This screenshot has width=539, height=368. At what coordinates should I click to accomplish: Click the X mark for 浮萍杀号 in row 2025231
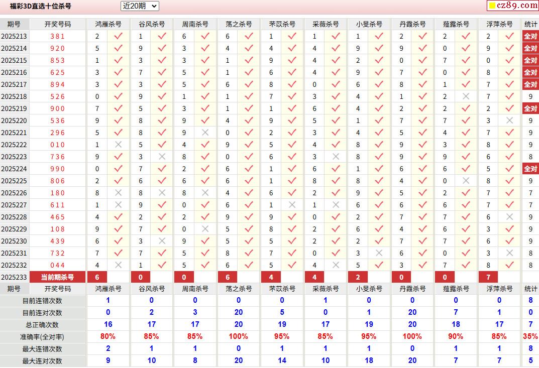(x=510, y=253)
